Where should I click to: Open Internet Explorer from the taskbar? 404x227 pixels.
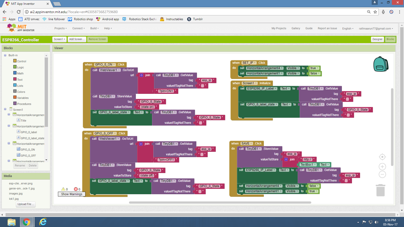coord(43,222)
